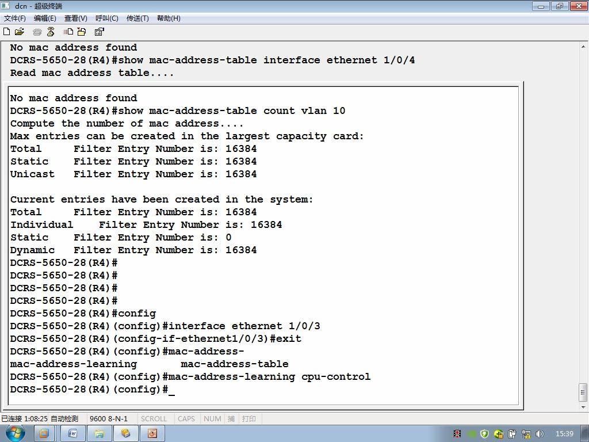Click the HyperTerminal window title icon

5,5
